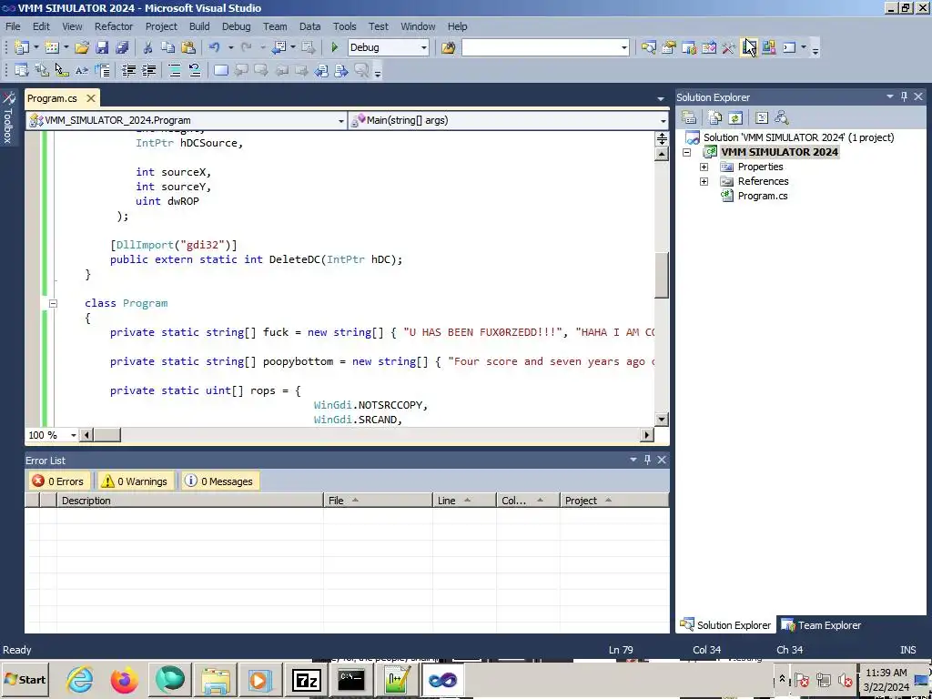Switch to the Team Explorer tab

pos(822,624)
